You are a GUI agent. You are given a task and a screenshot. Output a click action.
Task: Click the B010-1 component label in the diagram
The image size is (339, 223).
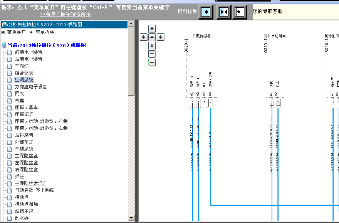[186, 45]
